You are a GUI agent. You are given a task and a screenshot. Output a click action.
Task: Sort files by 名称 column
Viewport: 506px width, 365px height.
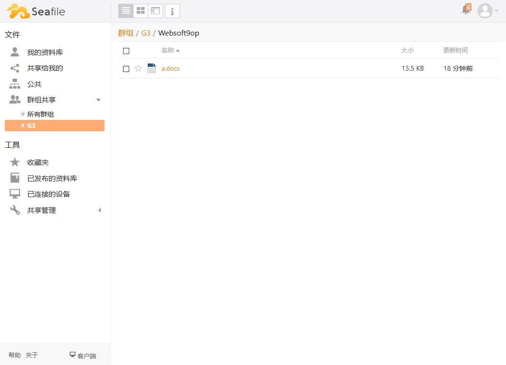pos(168,50)
